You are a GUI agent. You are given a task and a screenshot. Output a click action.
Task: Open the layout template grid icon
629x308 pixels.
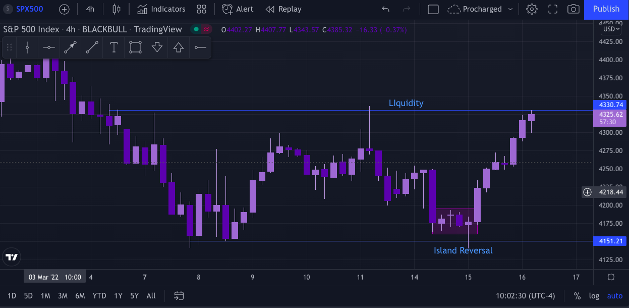click(x=202, y=9)
